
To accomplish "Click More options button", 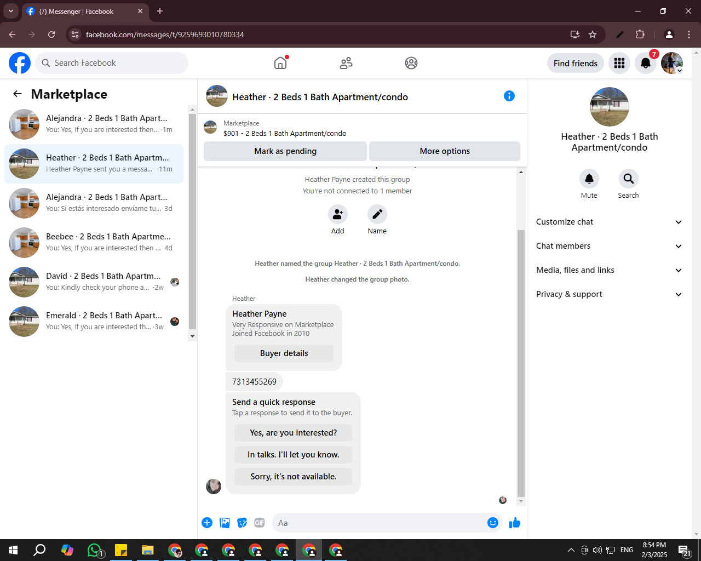I will tap(445, 151).
